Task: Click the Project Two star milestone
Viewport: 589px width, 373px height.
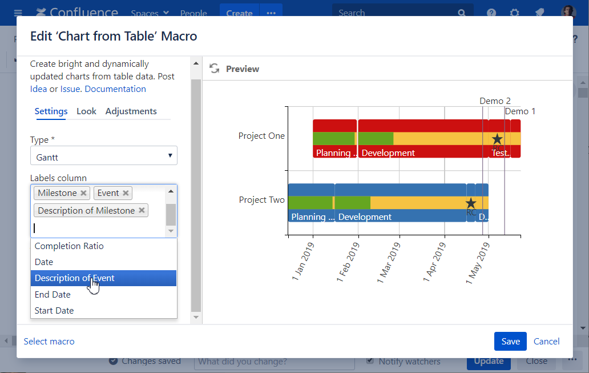Action: coord(471,203)
